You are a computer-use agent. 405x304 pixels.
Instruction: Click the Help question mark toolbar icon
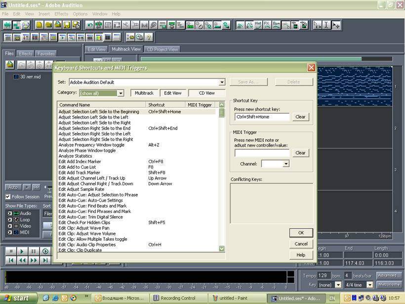[x=149, y=37]
